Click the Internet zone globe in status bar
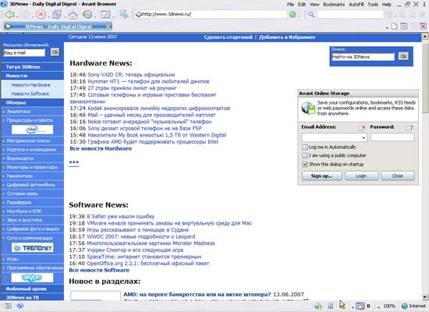 tap(405, 306)
